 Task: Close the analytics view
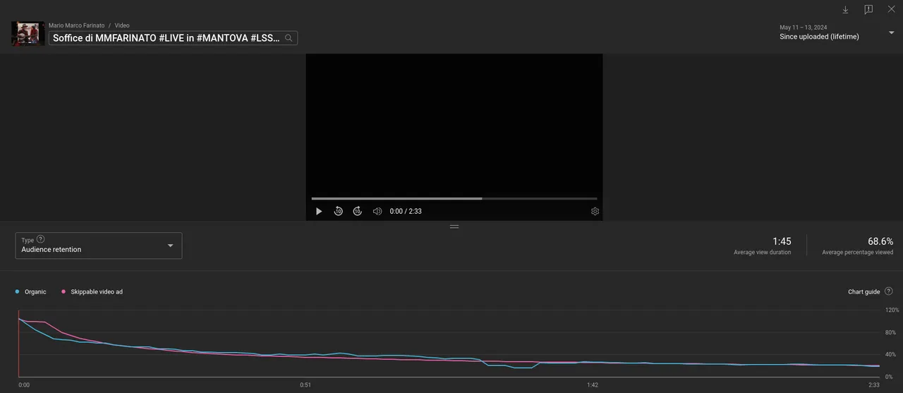tap(891, 9)
